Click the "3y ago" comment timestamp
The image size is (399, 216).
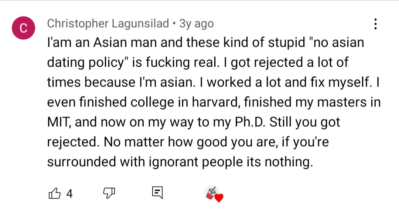[x=196, y=24]
